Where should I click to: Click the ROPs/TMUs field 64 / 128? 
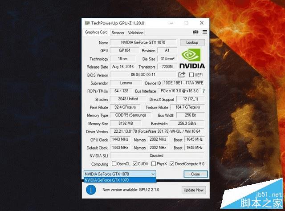[122, 91]
